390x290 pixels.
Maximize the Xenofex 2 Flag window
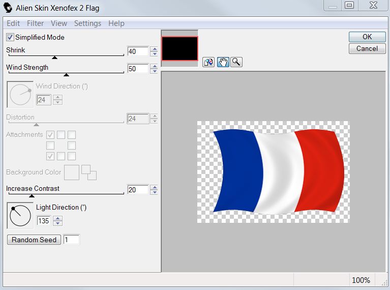[349, 5]
